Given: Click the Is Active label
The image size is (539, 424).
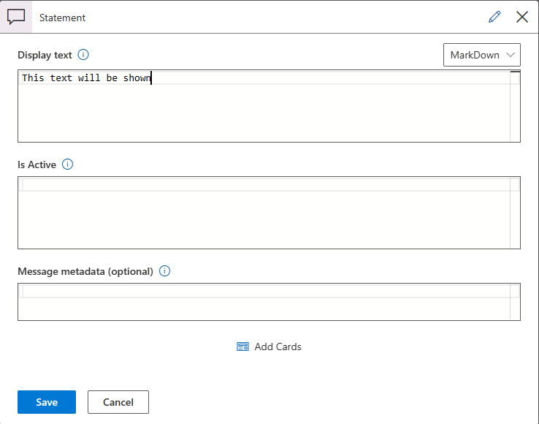Looking at the screenshot, I should pos(37,165).
